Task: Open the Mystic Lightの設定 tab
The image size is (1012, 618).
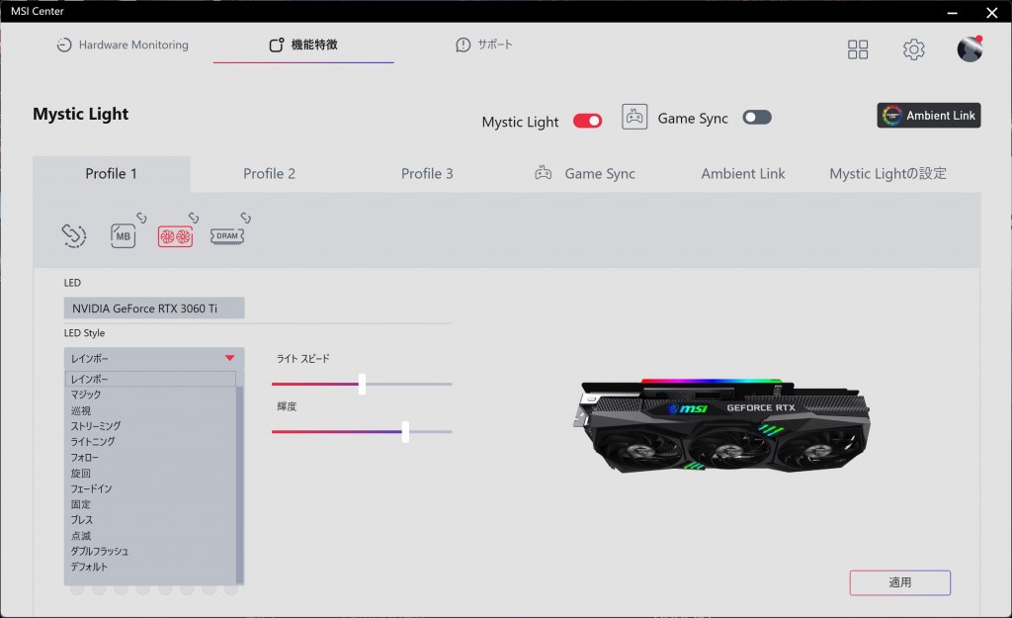Action: [x=888, y=174]
